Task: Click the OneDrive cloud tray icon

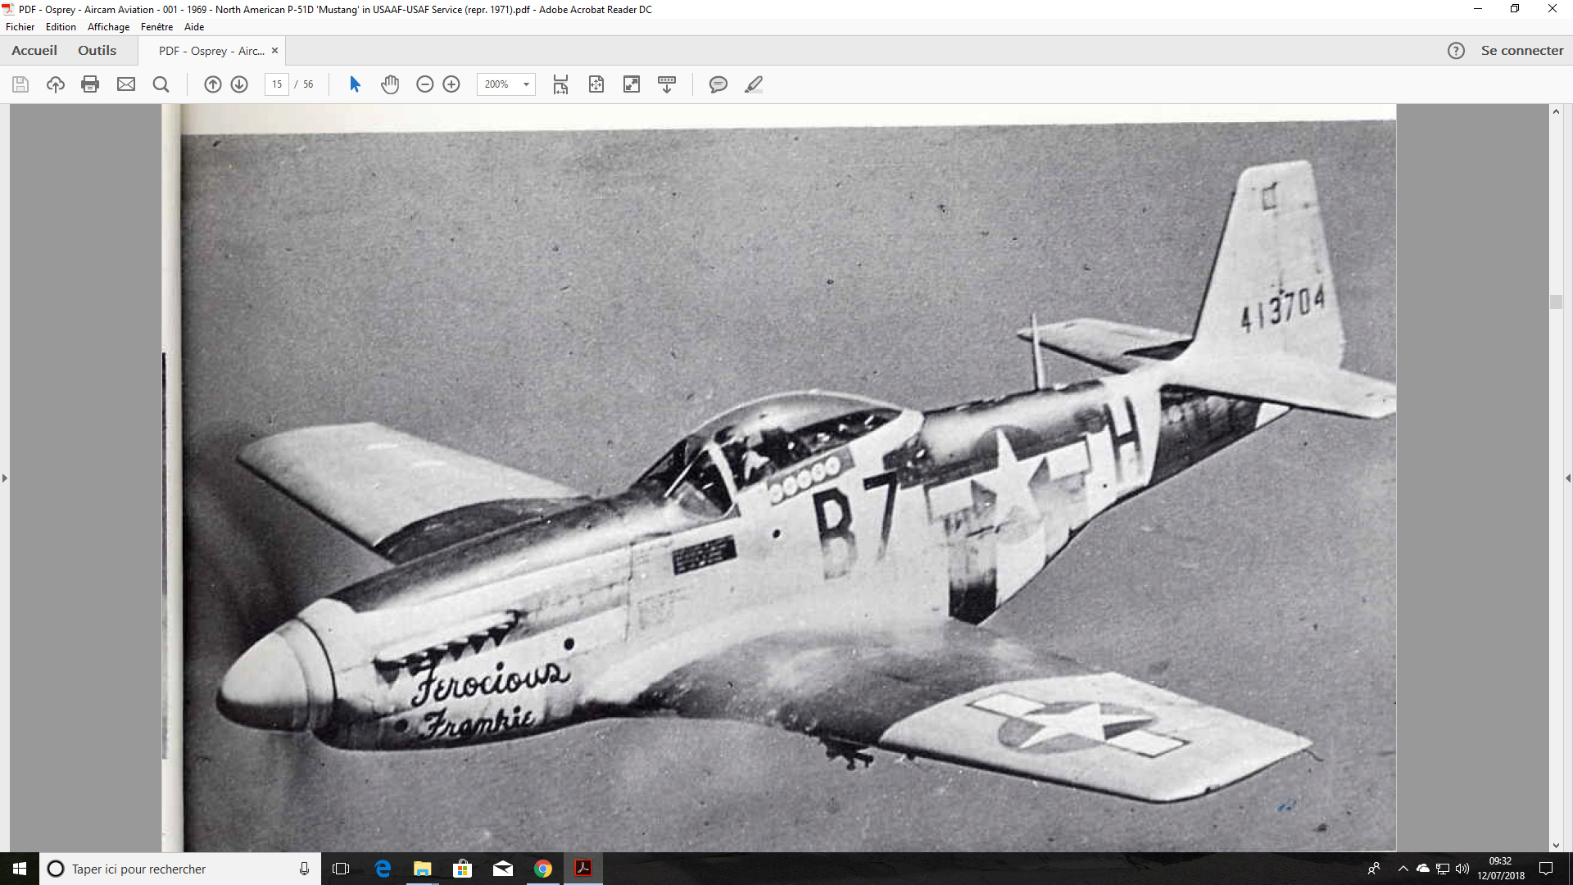Action: (x=1423, y=869)
